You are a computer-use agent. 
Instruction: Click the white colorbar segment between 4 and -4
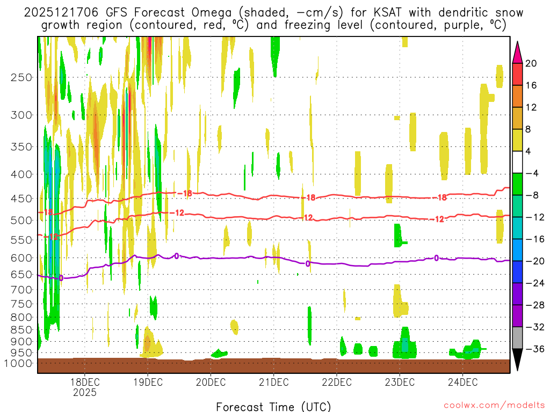coord(518,162)
